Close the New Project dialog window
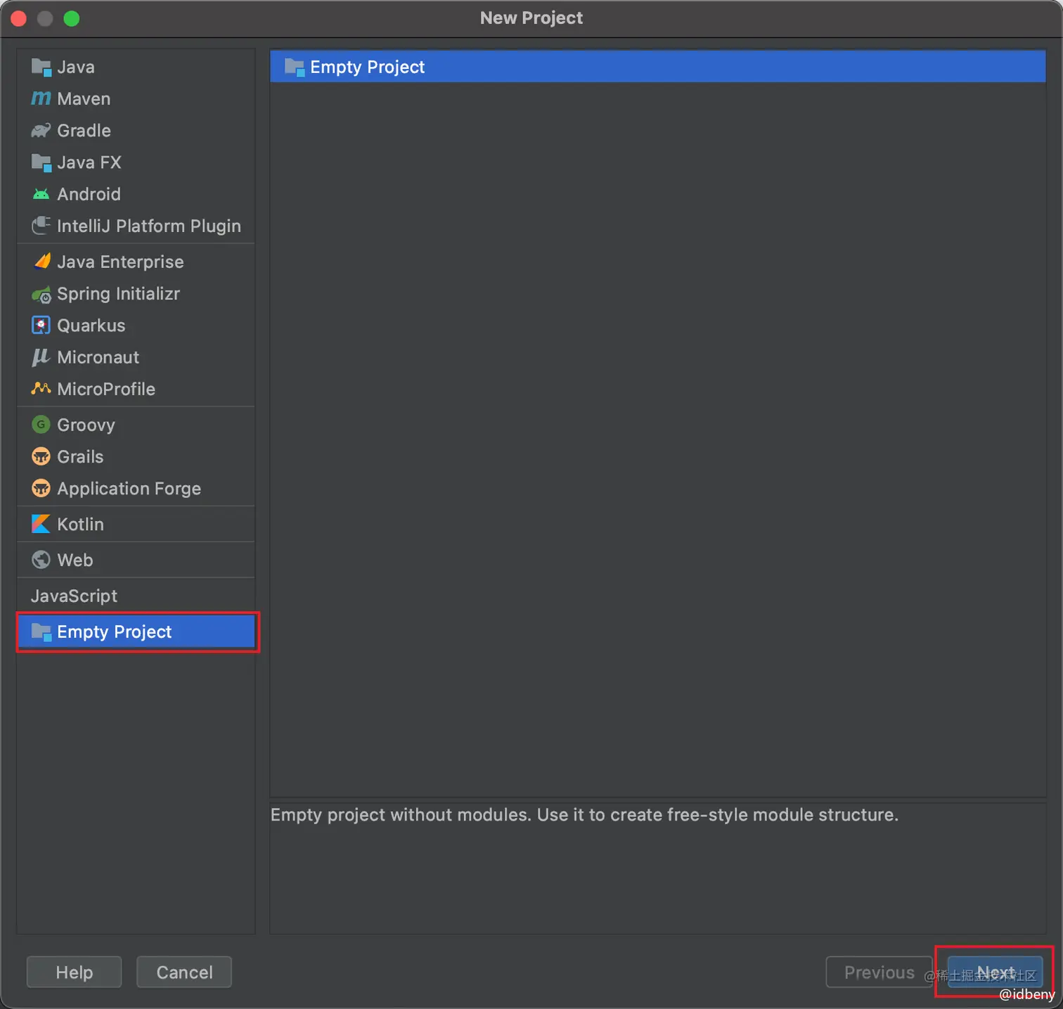The height and width of the screenshot is (1009, 1063). tap(19, 18)
